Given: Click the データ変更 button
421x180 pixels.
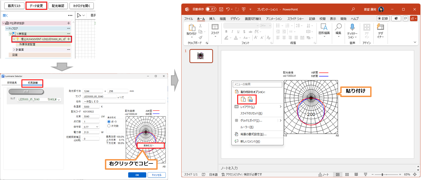Looking at the screenshot, I should [36, 6].
